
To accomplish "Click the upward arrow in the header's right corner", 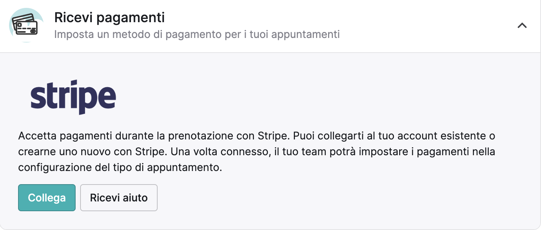I will pos(522,26).
